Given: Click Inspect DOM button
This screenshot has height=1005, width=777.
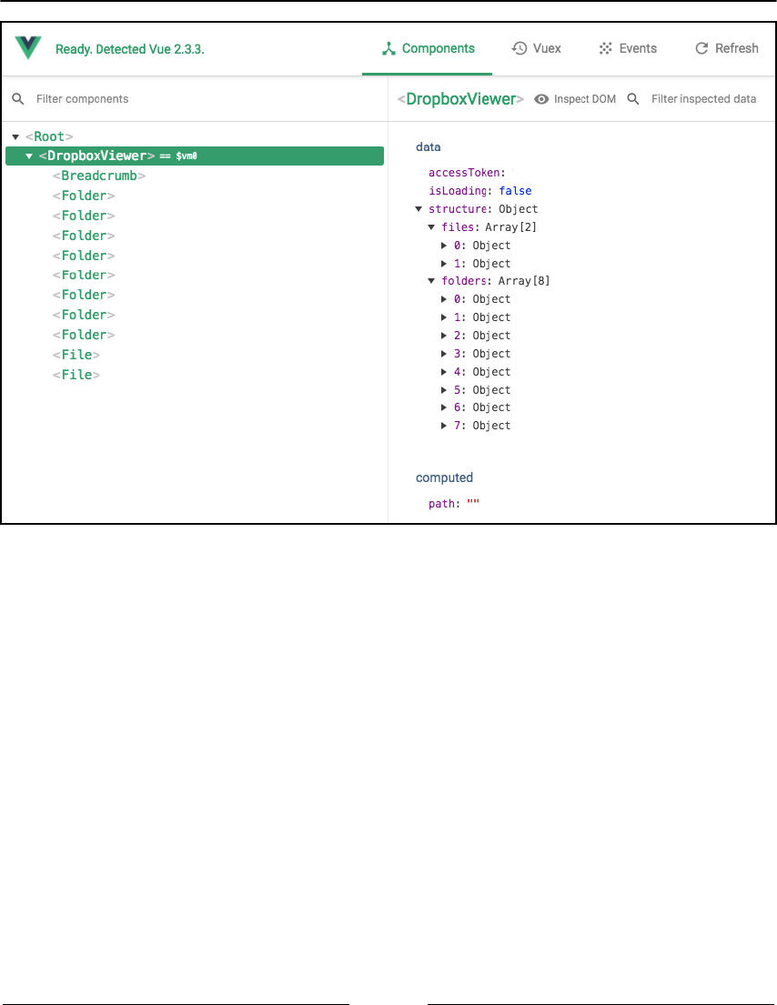Looking at the screenshot, I should 575,99.
